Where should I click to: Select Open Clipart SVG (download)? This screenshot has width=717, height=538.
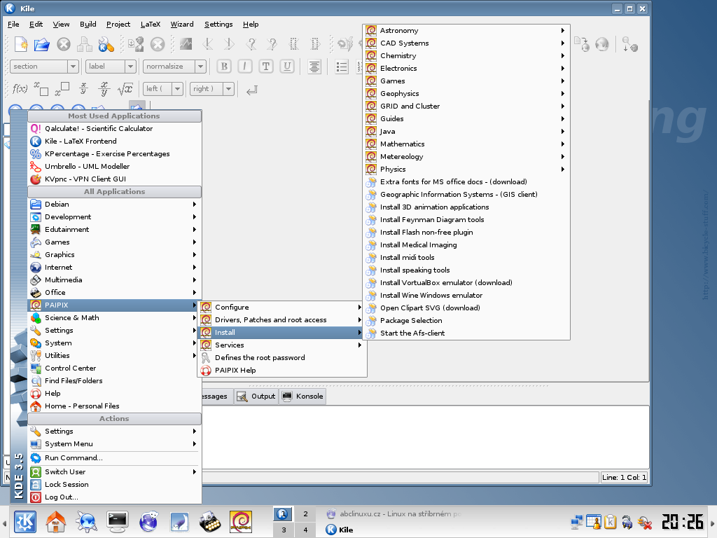pos(466,308)
